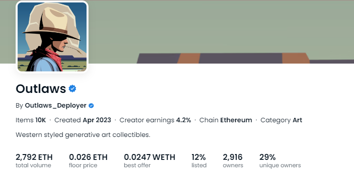Click the Western styled generative art description

(x=83, y=135)
